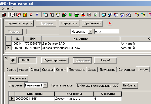Switch to the Общие tab
Screen dimensions: 151x104
click(x=11, y=70)
